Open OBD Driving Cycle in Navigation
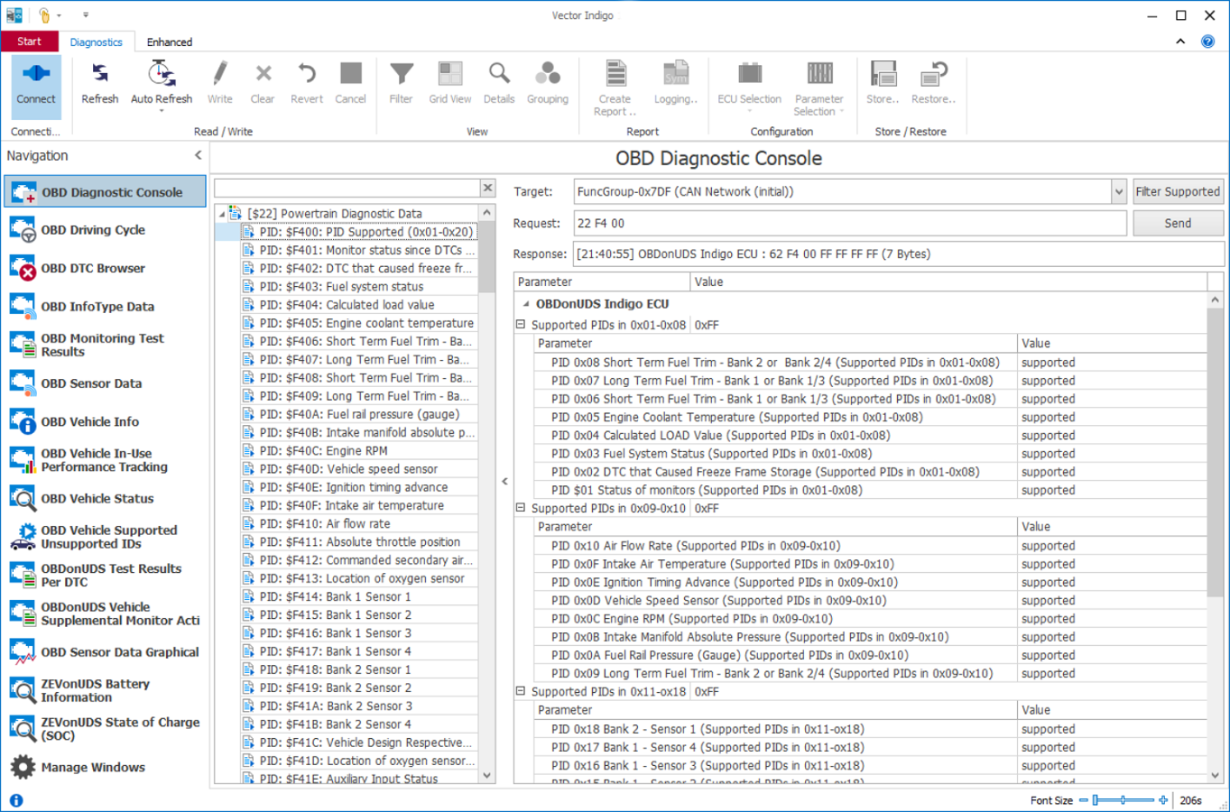The width and height of the screenshot is (1230, 812). pos(105,230)
